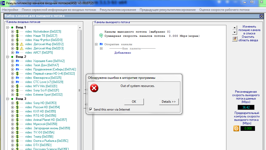Screen dimensions: 266x150
Task: Click the broom clear input area icon
Action: click(x=234, y=39)
